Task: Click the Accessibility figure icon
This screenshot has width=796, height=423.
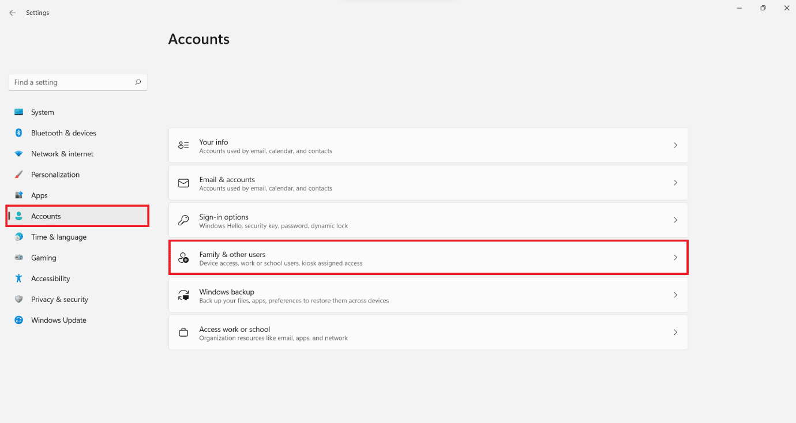Action: click(19, 278)
